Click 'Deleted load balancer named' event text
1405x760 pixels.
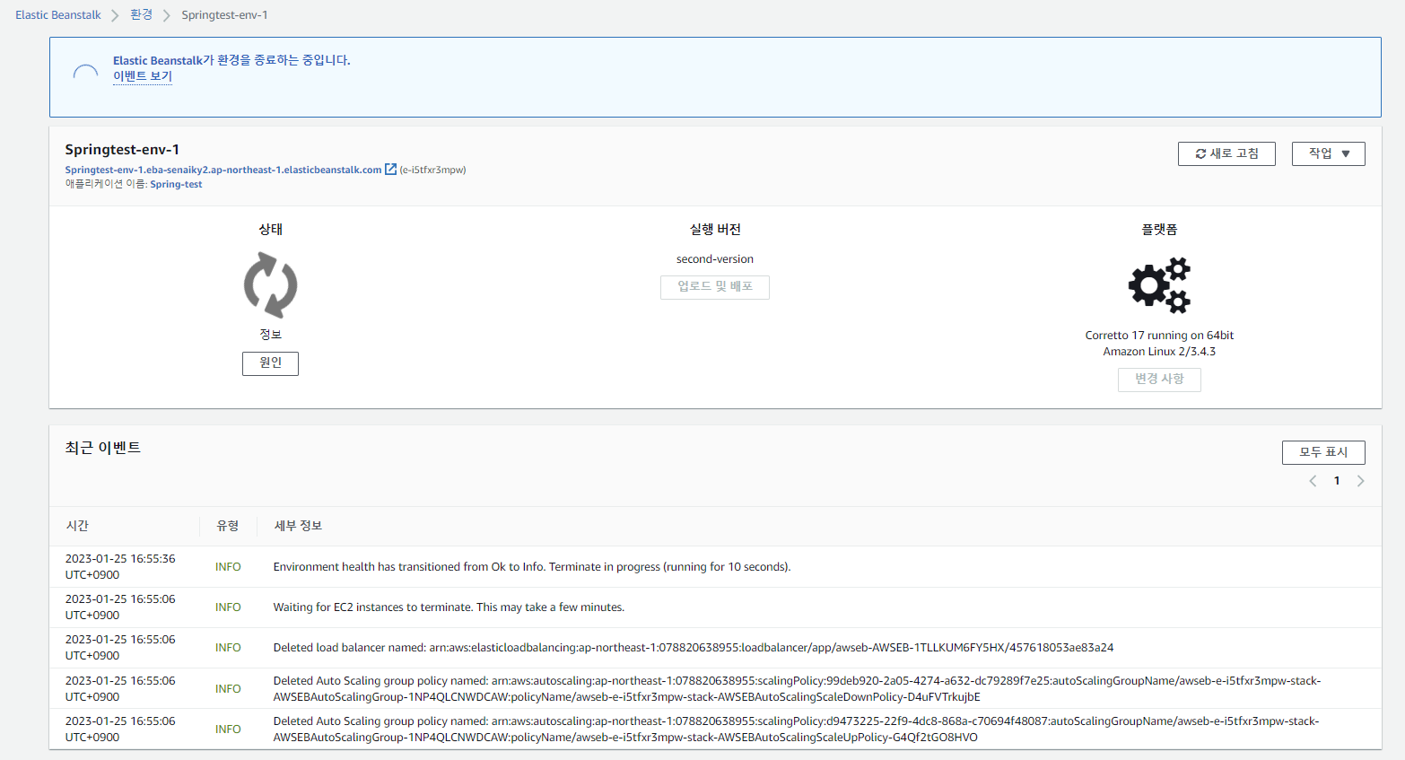(x=694, y=648)
